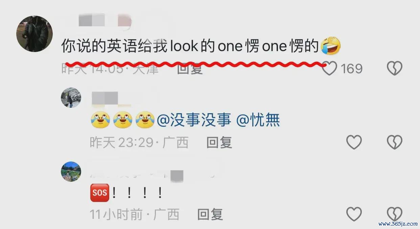Viewport: 420px width, 229px height.
Task: Open the @忧無 mention
Action: [x=258, y=120]
